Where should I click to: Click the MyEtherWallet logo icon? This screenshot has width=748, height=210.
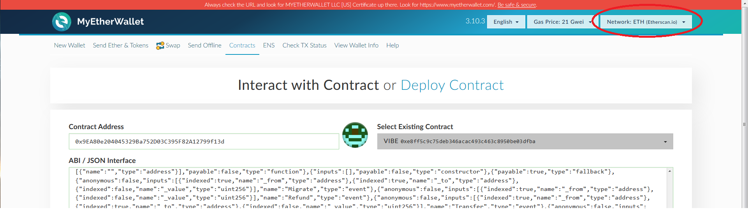point(62,22)
